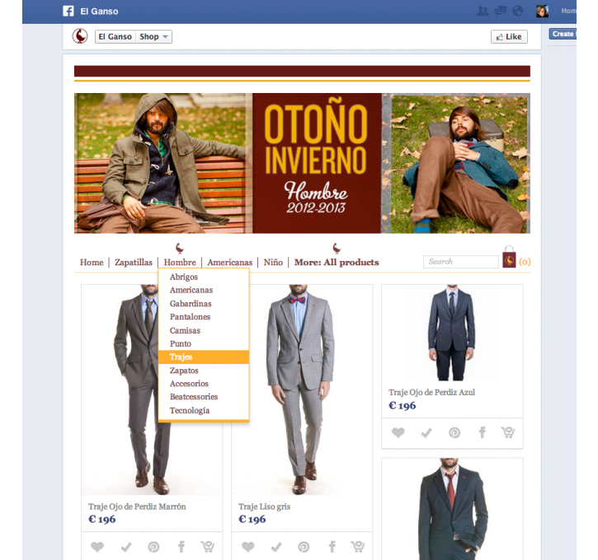Share Traje Ojo de Perdiz Azul on Facebook
This screenshot has width=598, height=560.
(482, 432)
